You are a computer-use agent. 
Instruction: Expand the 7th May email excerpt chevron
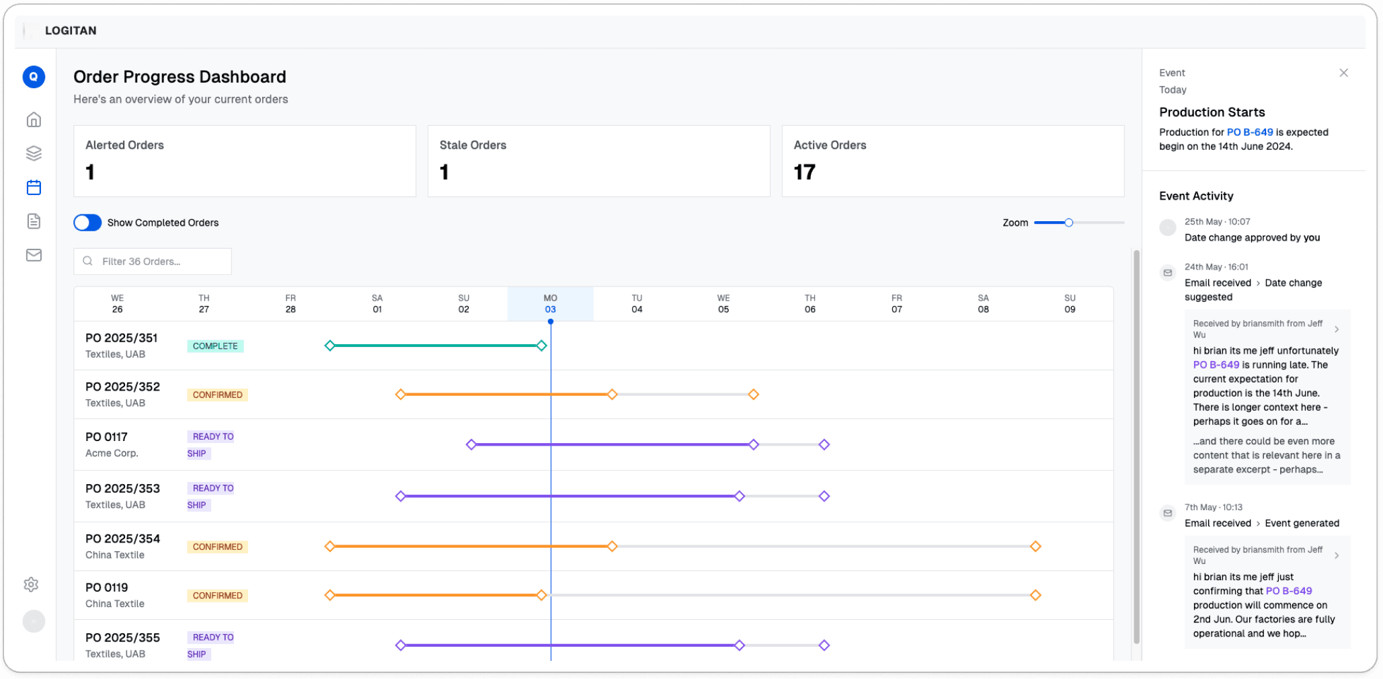point(1337,555)
